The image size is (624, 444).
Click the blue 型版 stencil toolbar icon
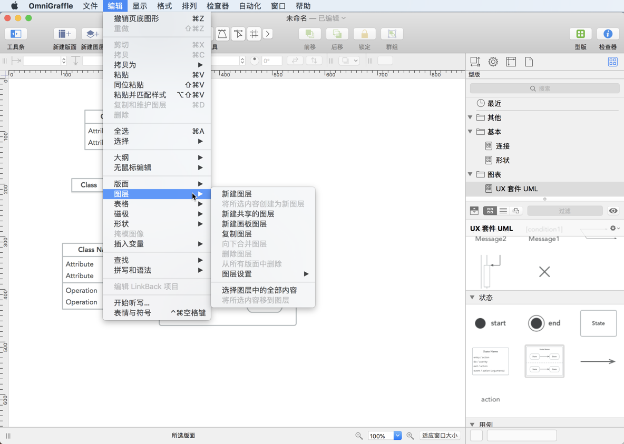580,33
